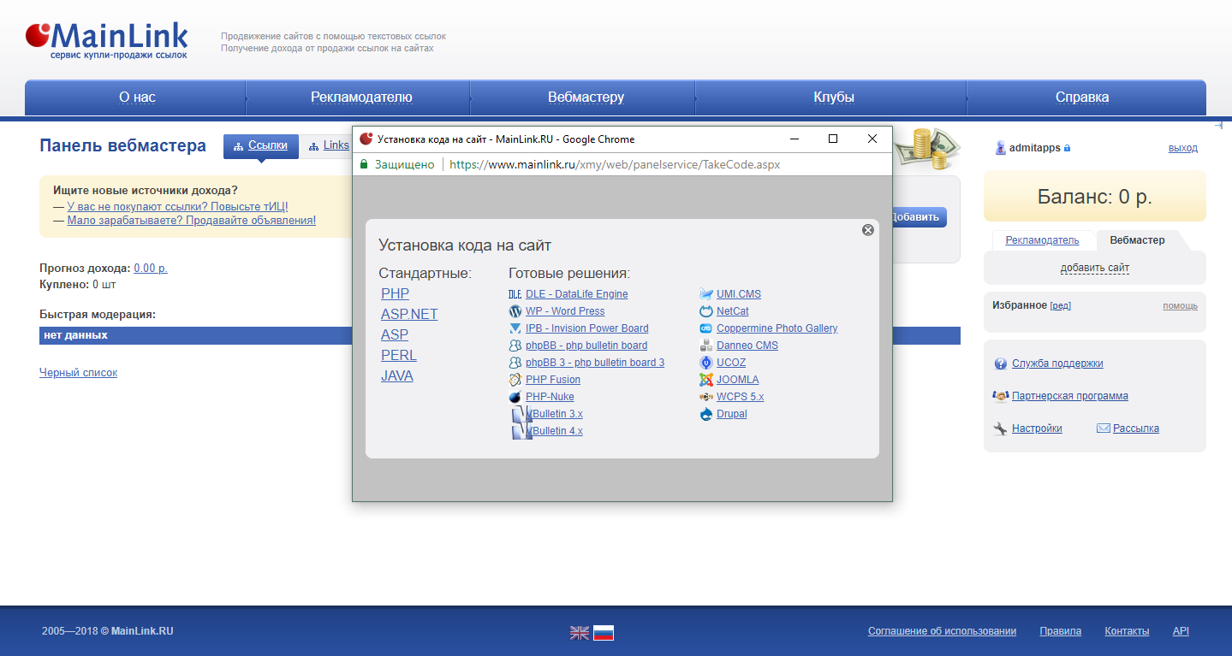Click the PHP-Nuke bomb icon
Viewport: 1232px width, 656px height.
[515, 397]
